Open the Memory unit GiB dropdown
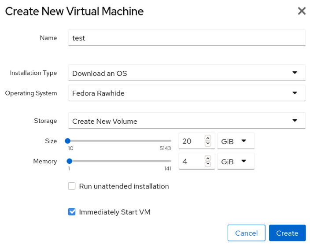Viewport: 310px width, 244px height. click(236, 162)
